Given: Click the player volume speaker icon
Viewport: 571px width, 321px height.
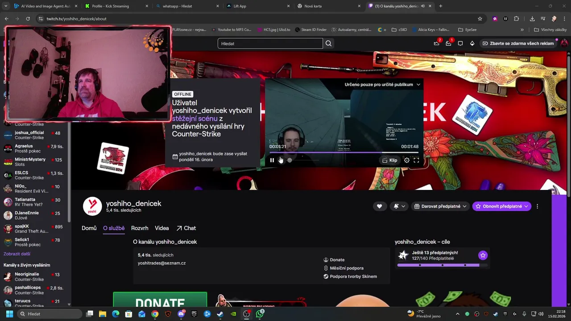Looking at the screenshot, I should click(281, 160).
